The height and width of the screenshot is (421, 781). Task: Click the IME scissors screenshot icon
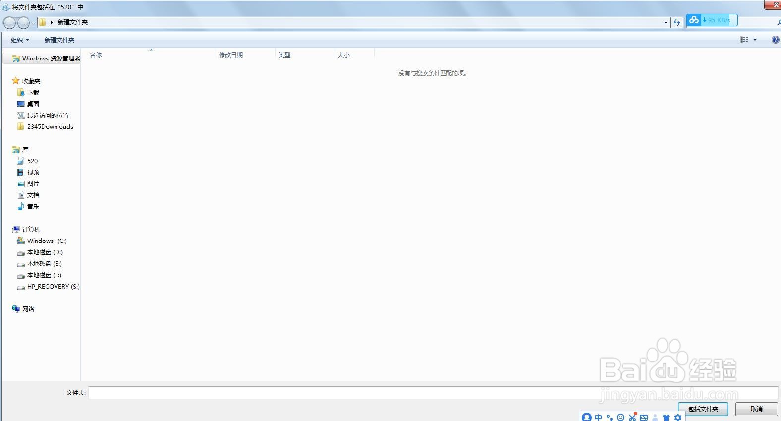click(x=632, y=418)
